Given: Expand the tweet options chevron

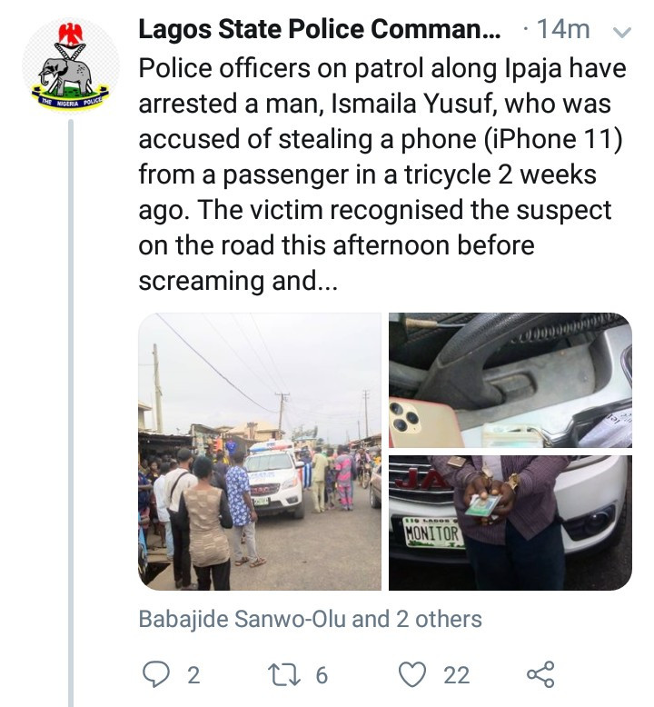Looking at the screenshot, I should 623,31.
